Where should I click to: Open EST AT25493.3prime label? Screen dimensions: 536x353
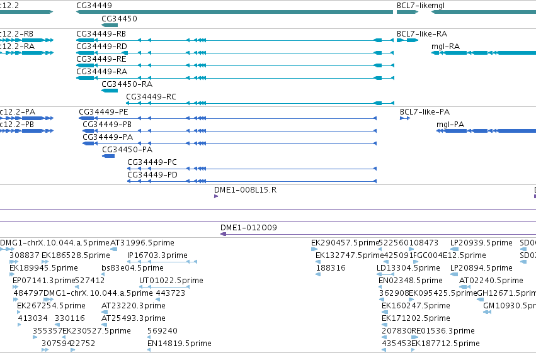click(x=134, y=318)
